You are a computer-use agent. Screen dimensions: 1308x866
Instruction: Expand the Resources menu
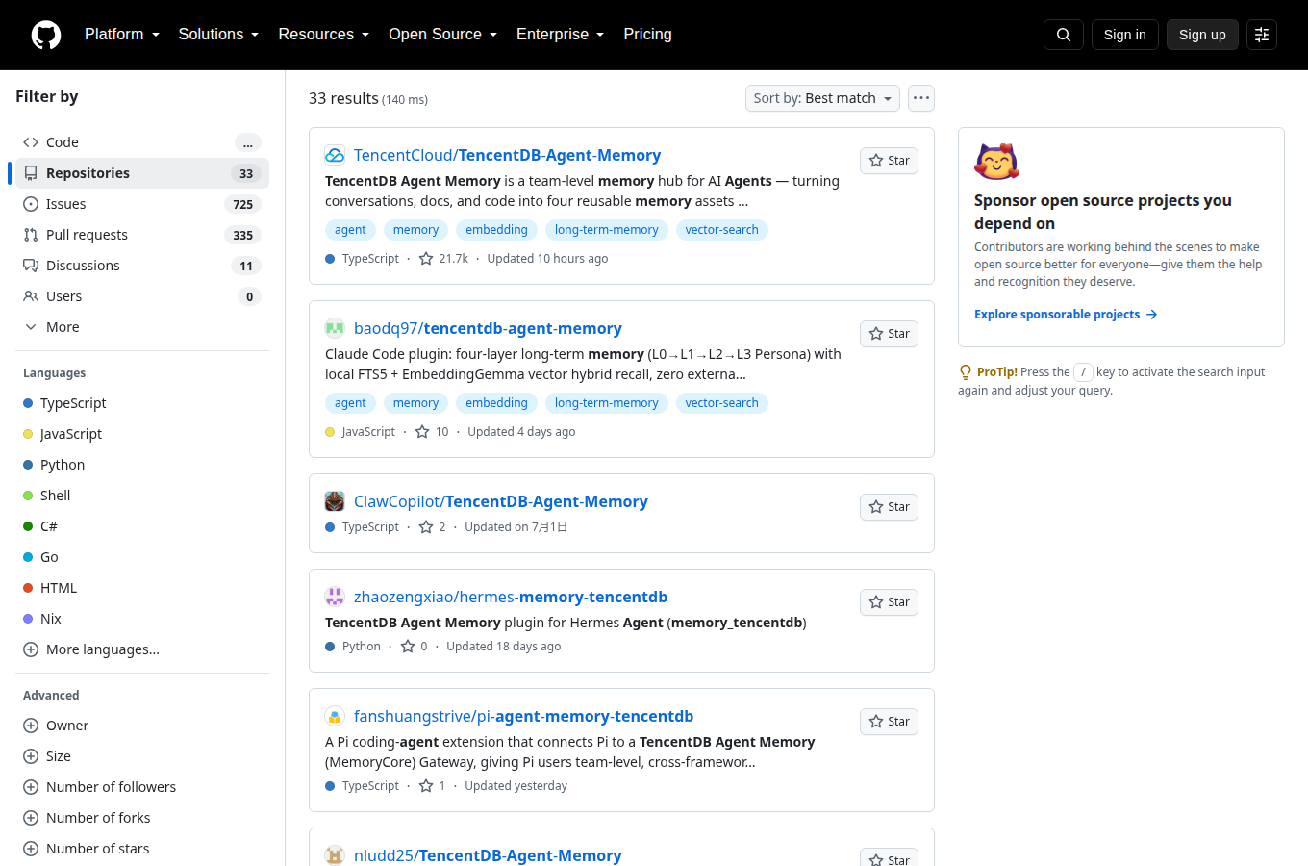point(324,34)
